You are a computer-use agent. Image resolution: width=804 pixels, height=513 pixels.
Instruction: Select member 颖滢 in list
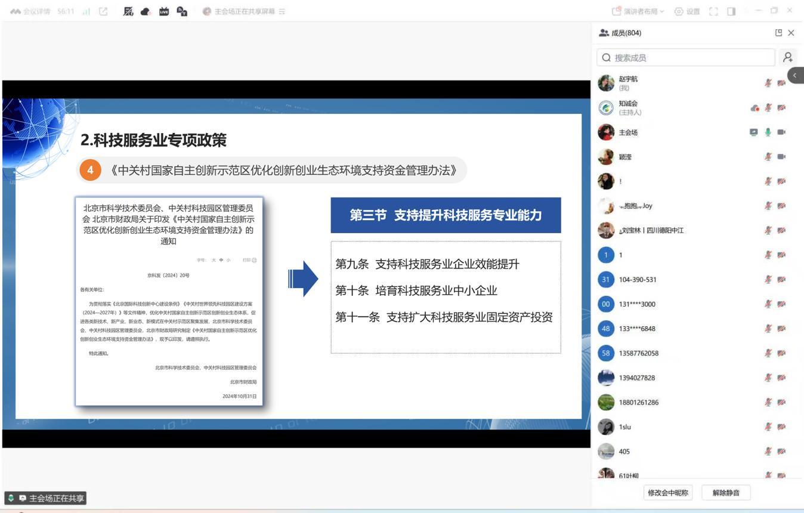click(x=697, y=157)
